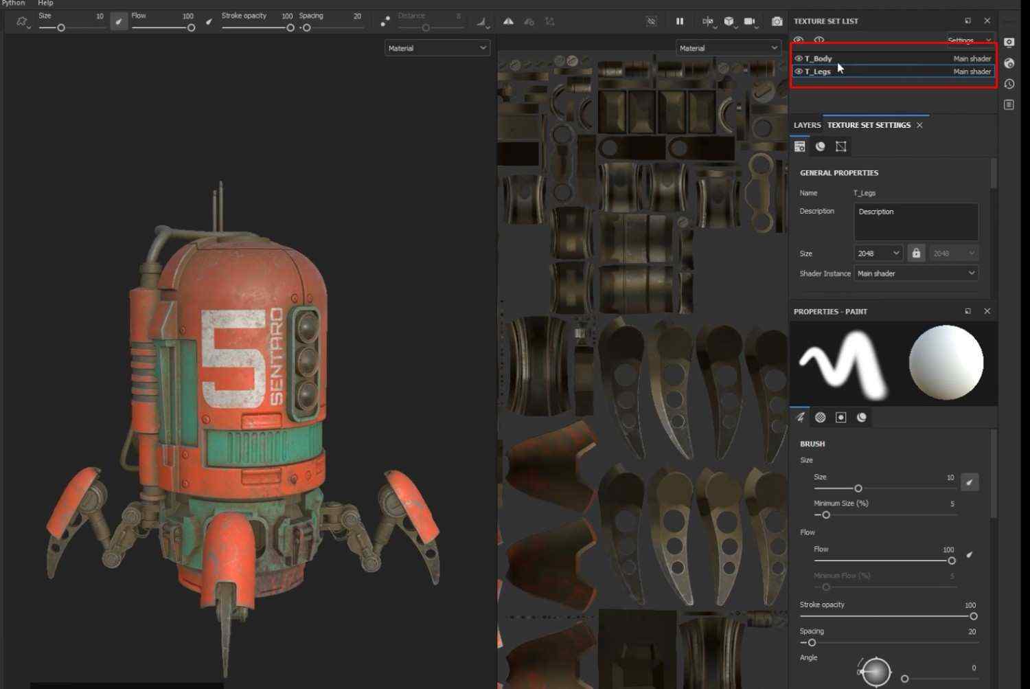Select the Alpha section icon in Properties

coord(820,417)
